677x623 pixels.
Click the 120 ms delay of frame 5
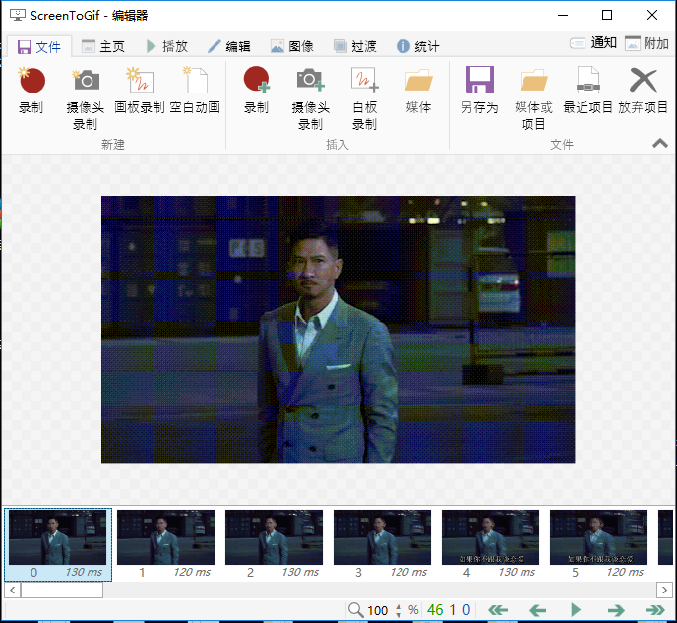625,572
